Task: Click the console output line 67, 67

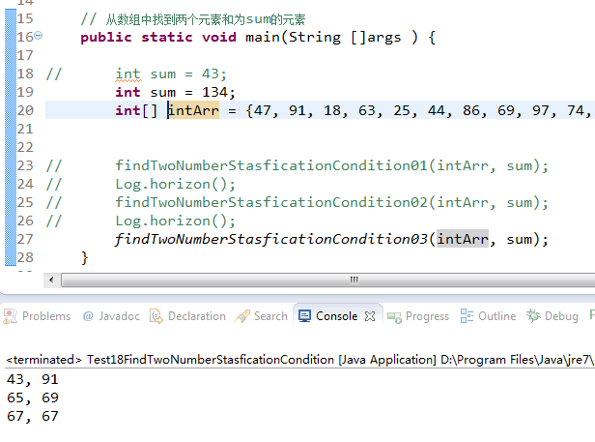Action: (x=33, y=416)
